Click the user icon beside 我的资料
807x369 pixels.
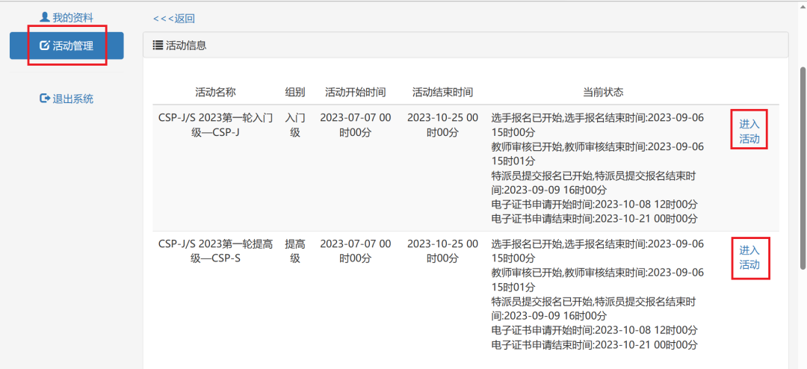44,17
